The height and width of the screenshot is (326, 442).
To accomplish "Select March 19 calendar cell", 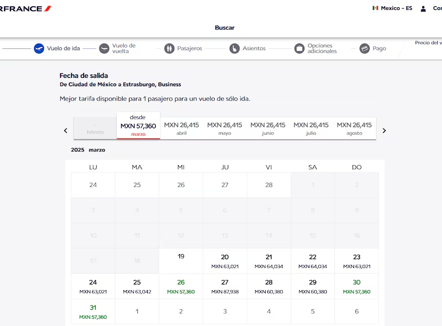I will point(181,261).
